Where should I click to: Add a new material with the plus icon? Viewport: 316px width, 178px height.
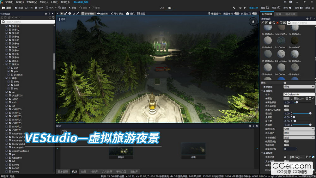click(267, 23)
